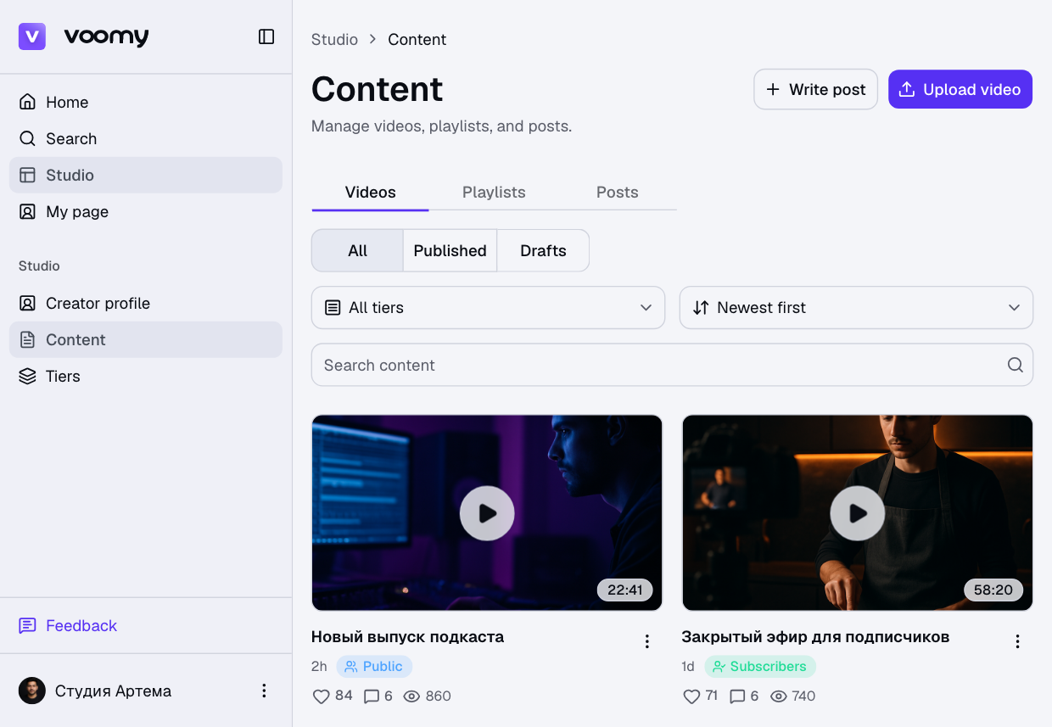Click heart icon with 71 likes
This screenshot has width=1052, height=727.
(x=691, y=696)
